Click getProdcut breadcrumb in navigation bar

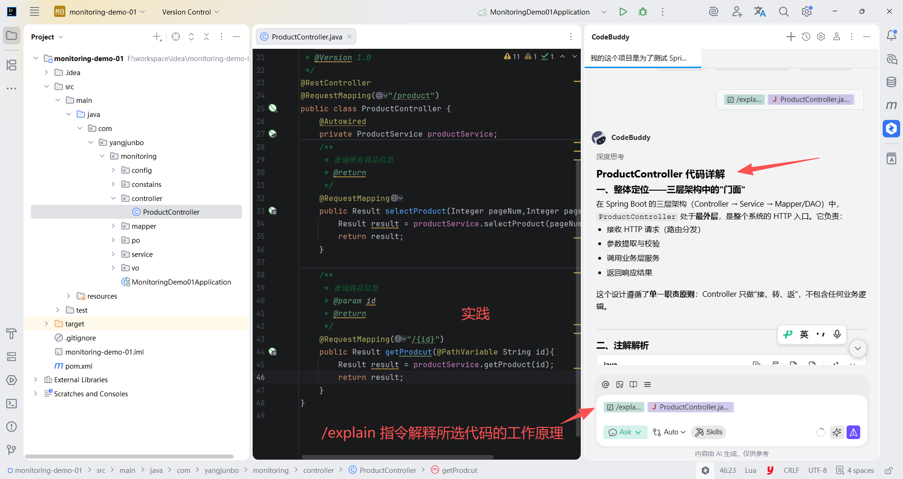coord(454,470)
